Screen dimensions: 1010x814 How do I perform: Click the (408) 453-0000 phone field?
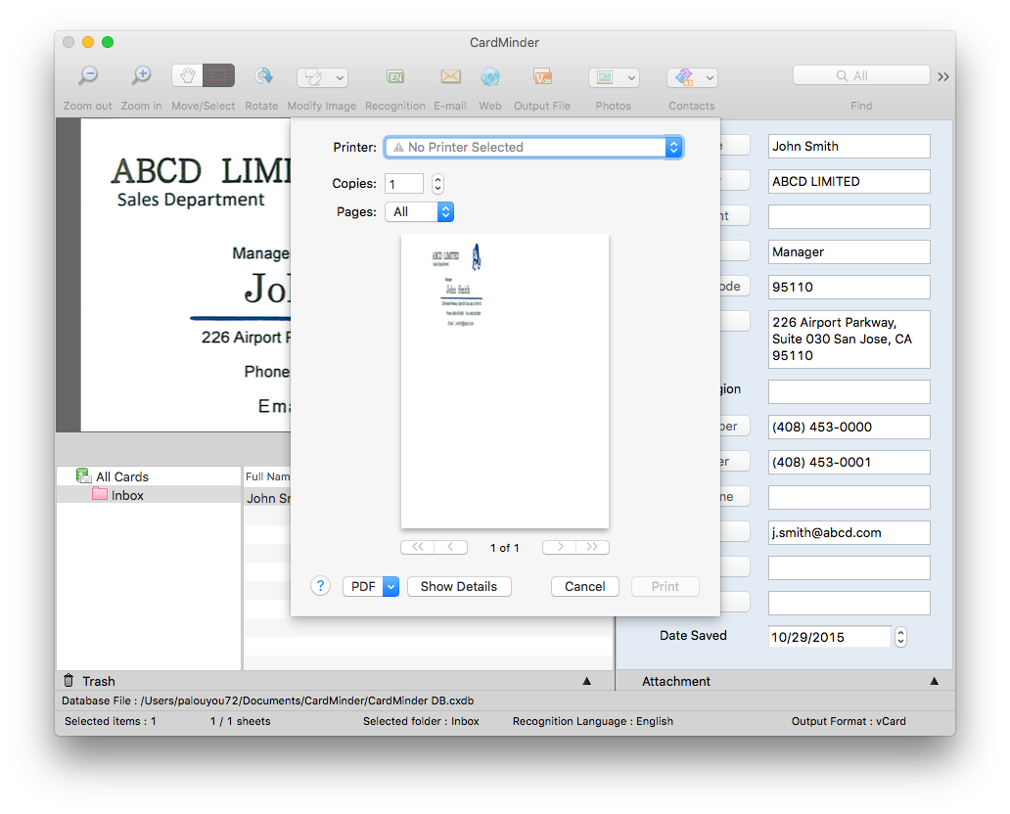click(x=849, y=427)
